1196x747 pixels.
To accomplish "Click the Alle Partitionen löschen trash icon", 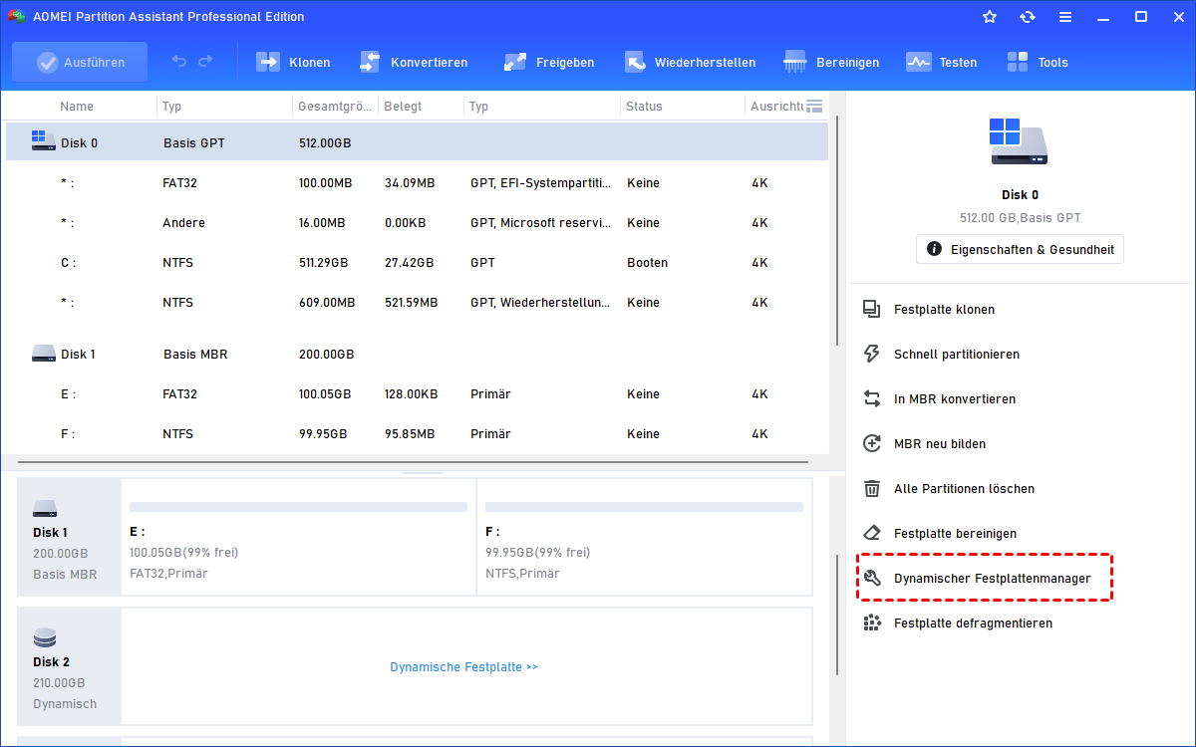I will point(872,489).
